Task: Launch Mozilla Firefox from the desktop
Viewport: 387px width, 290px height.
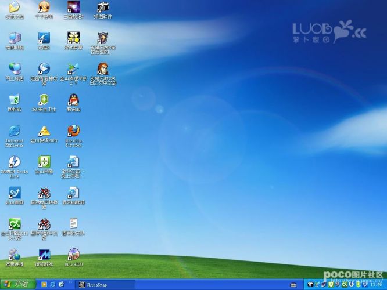Action: (x=73, y=131)
